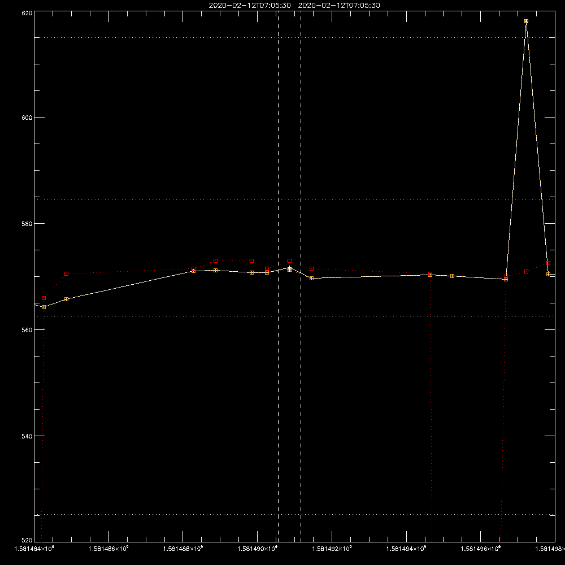The image size is (565, 565).
Task: Click the left vertical dashed selection line
Action: click(278, 276)
